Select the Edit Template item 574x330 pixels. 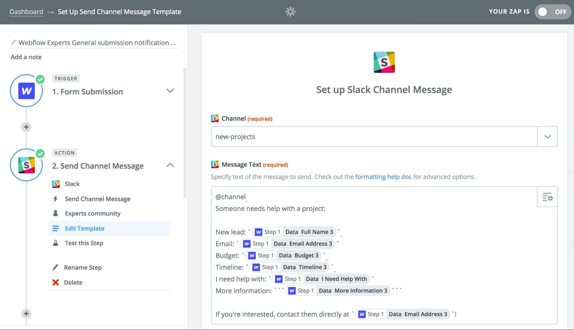pos(109,228)
